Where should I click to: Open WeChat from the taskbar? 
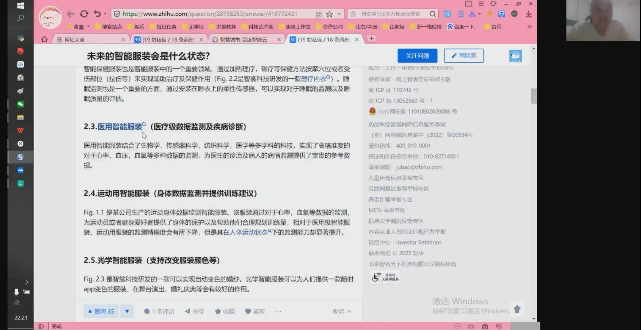20,104
